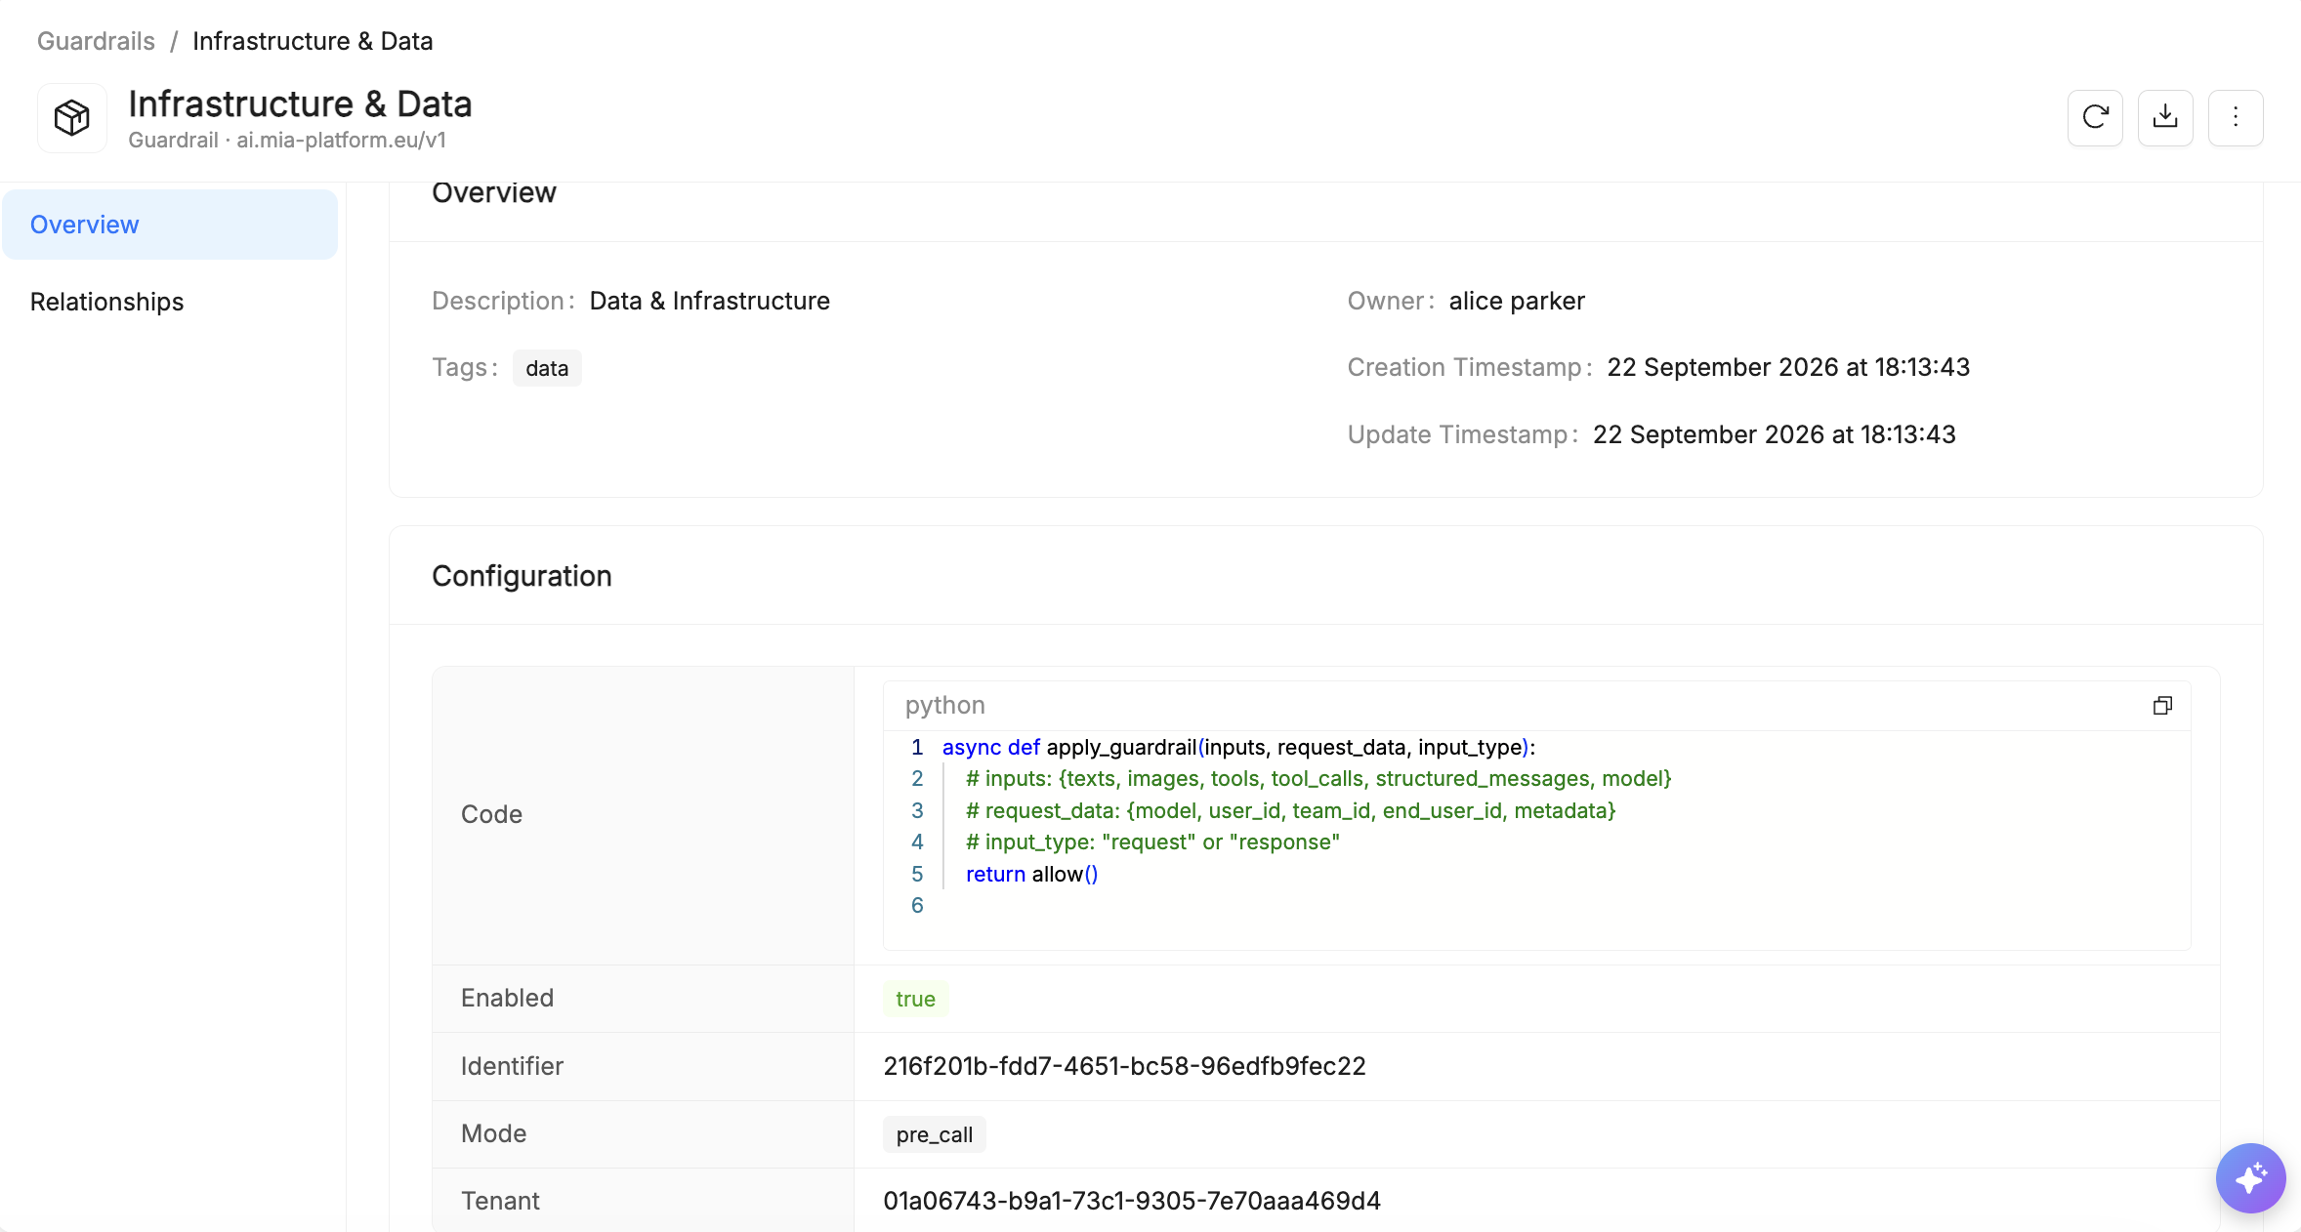The image size is (2301, 1232).
Task: Switch to the Relationships sidebar tab
Action: (170, 302)
